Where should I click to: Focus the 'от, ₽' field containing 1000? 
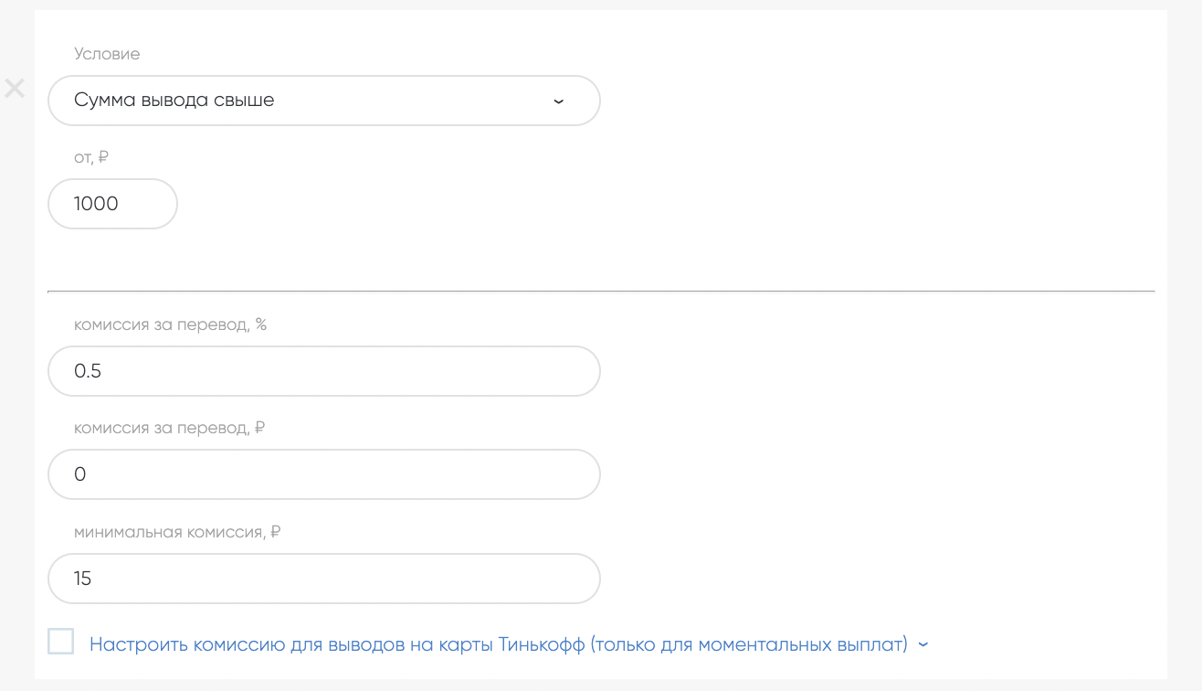click(x=112, y=204)
